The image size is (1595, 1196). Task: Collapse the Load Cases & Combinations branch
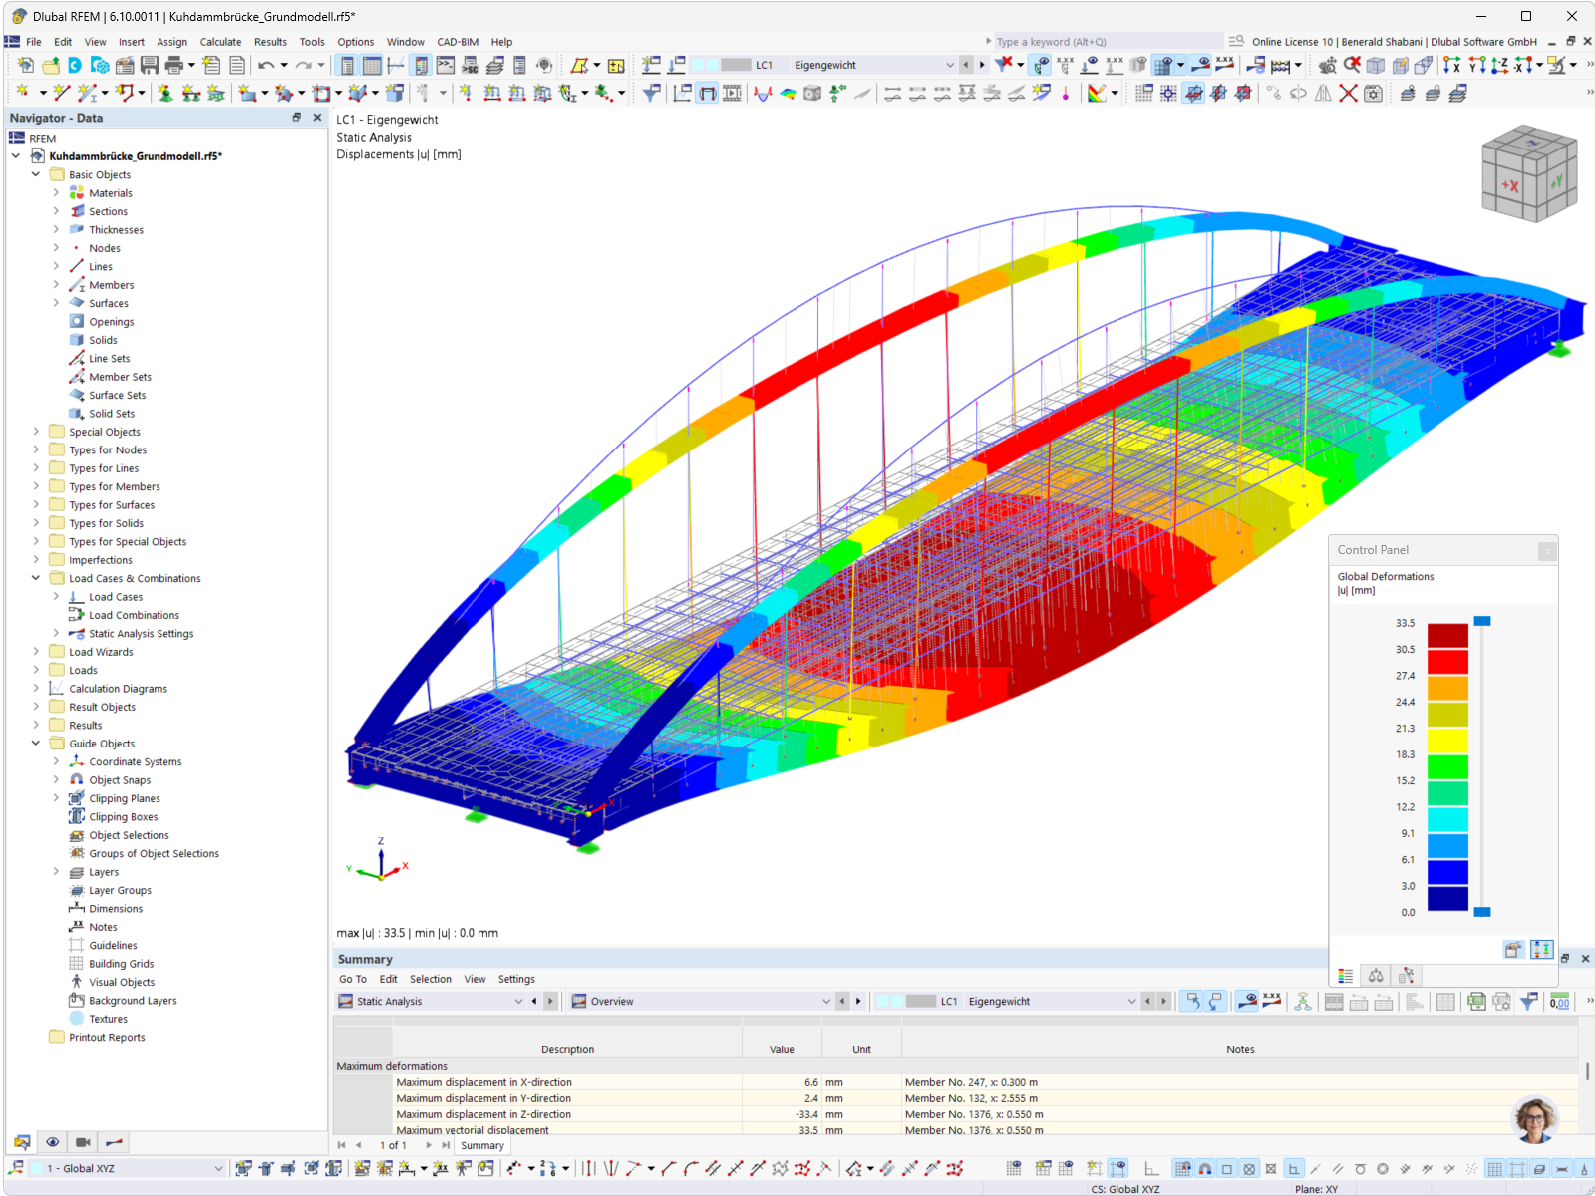click(x=35, y=578)
